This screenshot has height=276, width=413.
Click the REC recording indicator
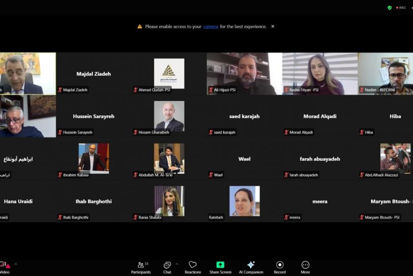tap(401, 7)
